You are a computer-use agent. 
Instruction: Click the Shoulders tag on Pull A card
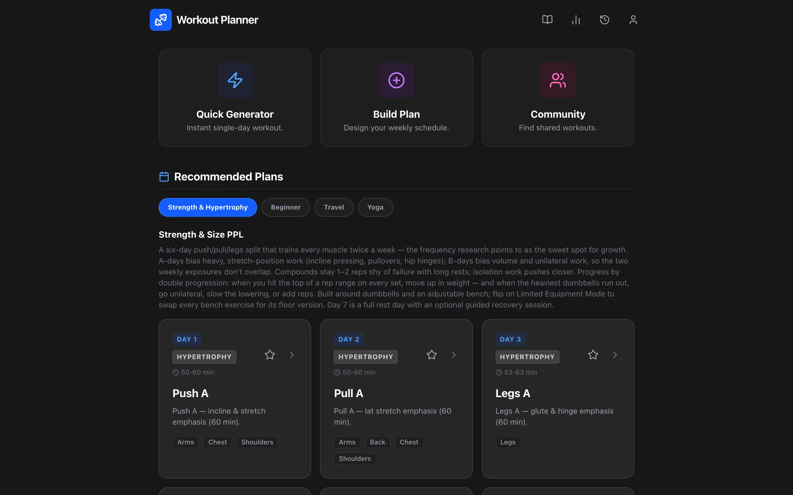(355, 459)
